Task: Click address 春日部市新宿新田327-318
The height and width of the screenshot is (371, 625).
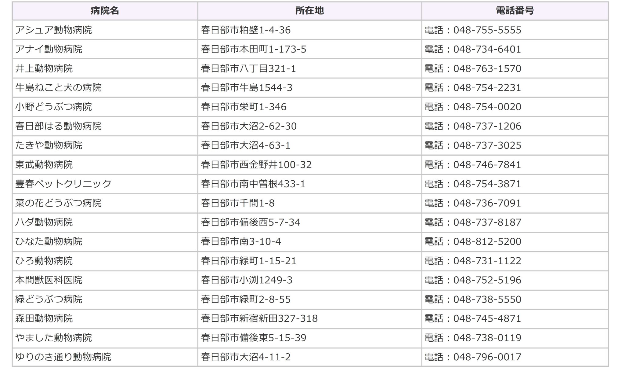Action: [x=259, y=318]
